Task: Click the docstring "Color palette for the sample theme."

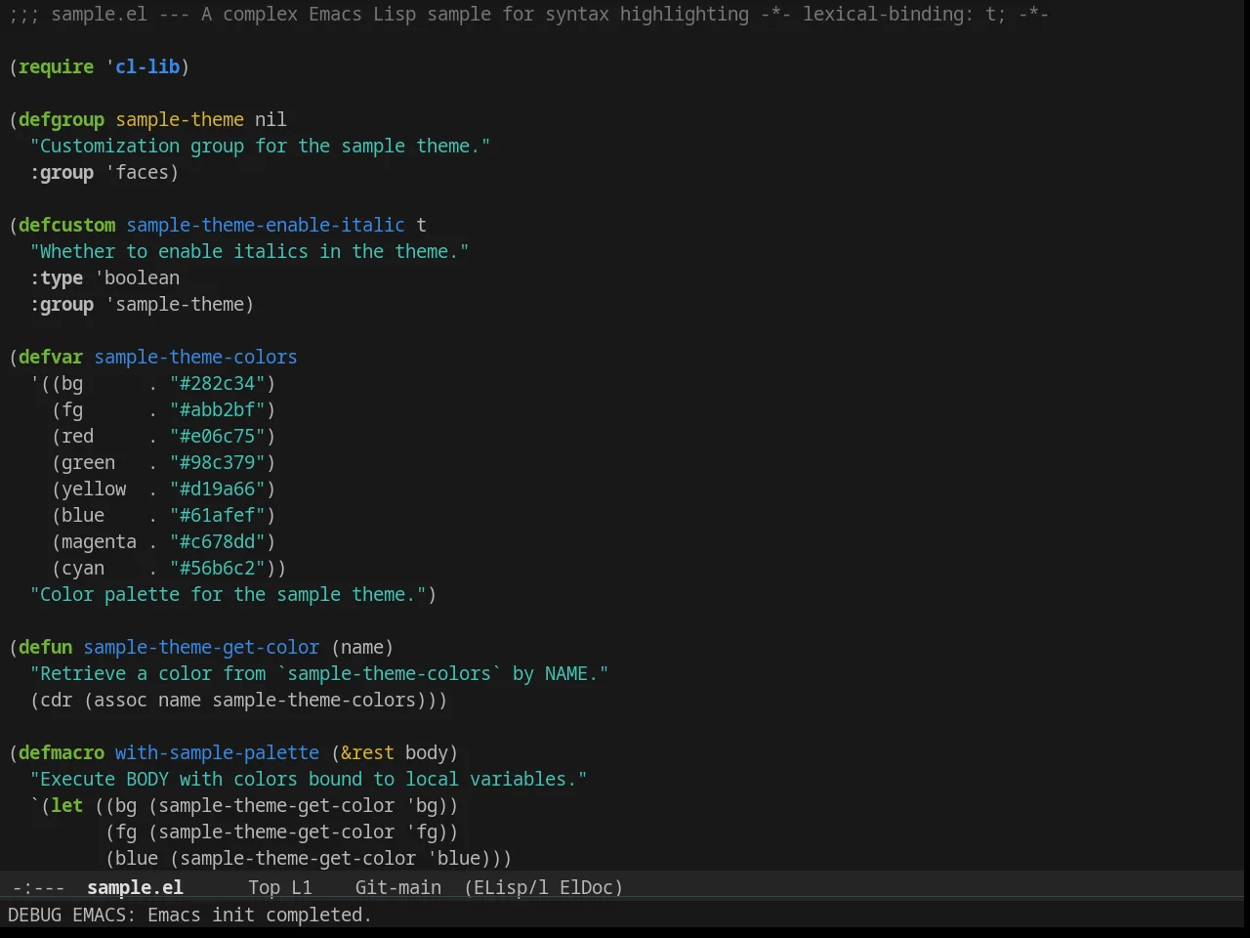Action: point(229,594)
